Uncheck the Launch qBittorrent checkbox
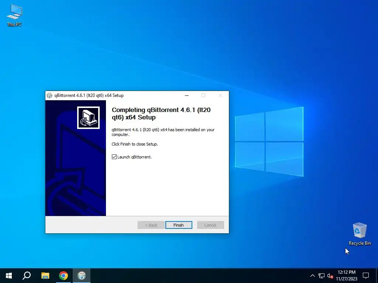378x283 pixels. (x=114, y=157)
